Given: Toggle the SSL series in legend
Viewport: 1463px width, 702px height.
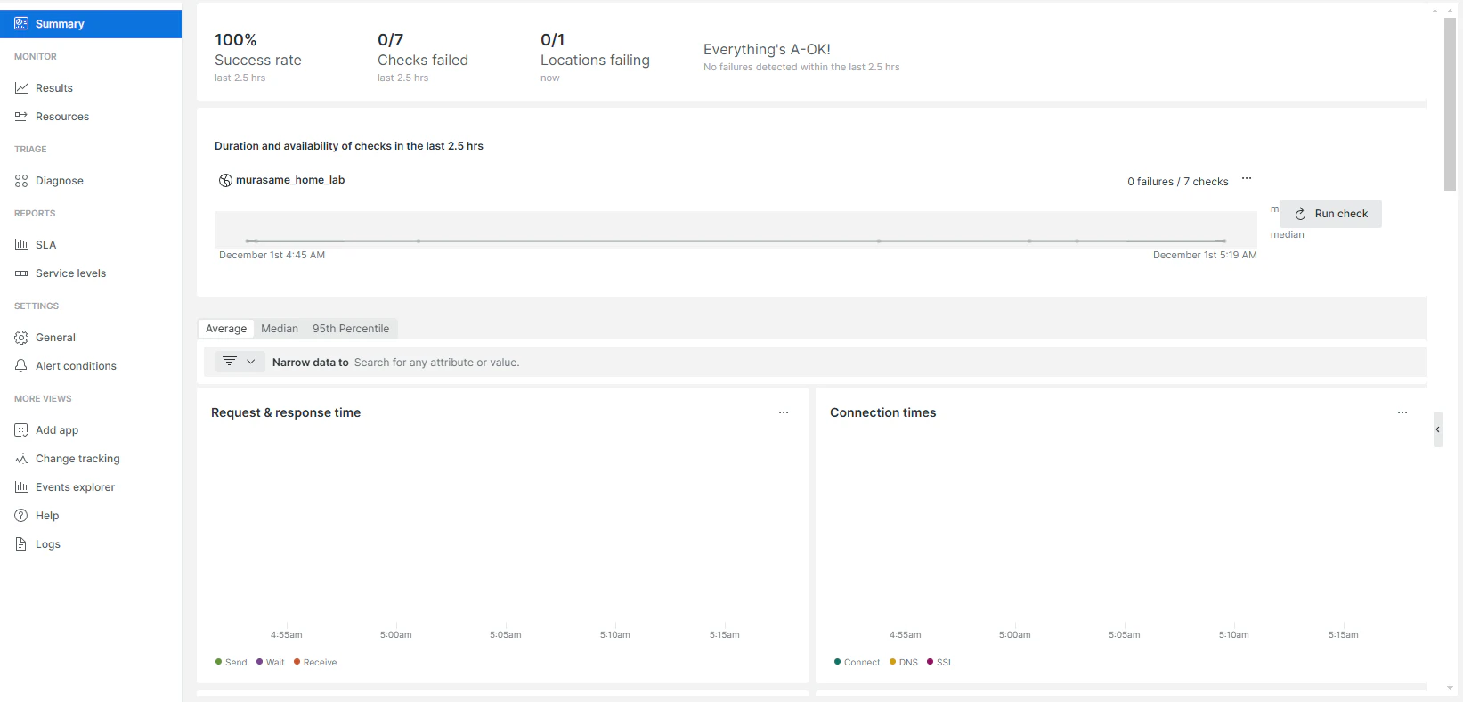Looking at the screenshot, I should click(x=940, y=662).
